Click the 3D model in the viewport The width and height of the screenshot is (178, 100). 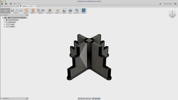[89, 57]
